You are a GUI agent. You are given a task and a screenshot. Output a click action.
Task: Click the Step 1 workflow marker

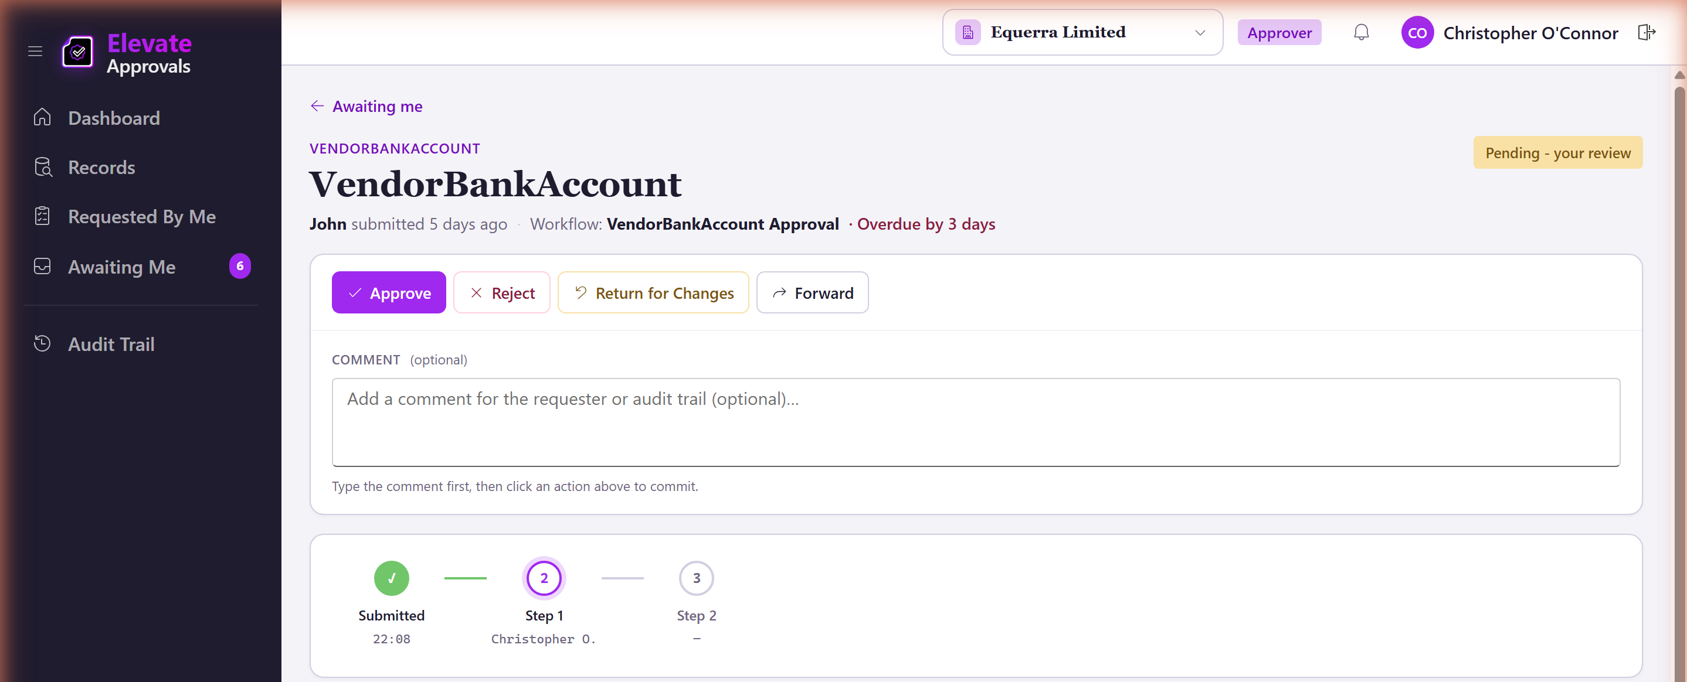[544, 579]
